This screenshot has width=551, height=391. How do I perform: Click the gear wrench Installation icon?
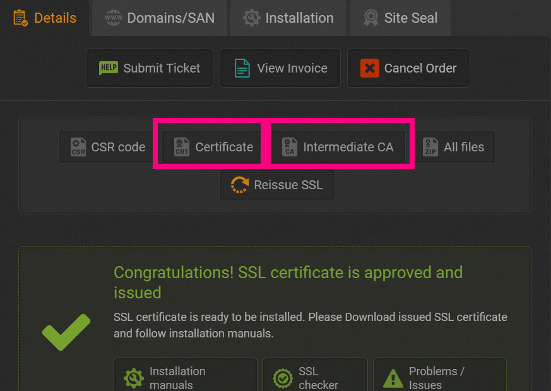pos(252,18)
